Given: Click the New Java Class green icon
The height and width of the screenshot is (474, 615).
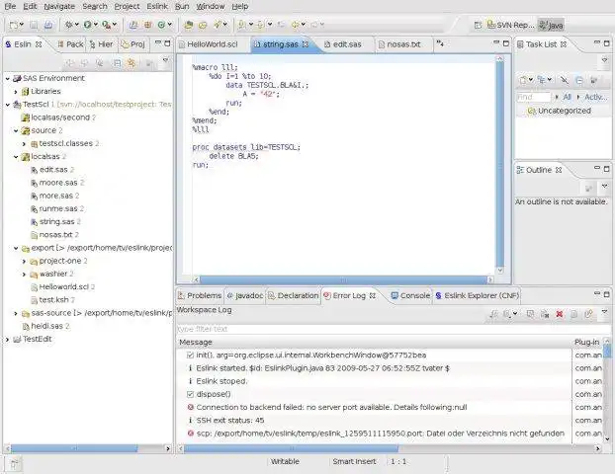Looking at the screenshot, I should [x=161, y=25].
